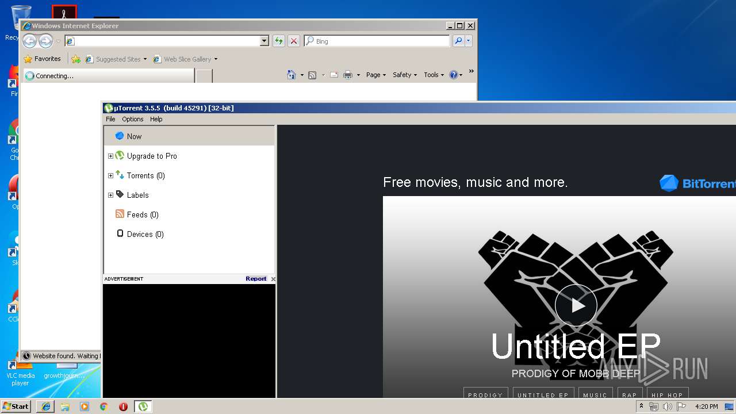This screenshot has height=414, width=736.
Task: Click the Help question mark icon in IE
Action: click(454, 75)
